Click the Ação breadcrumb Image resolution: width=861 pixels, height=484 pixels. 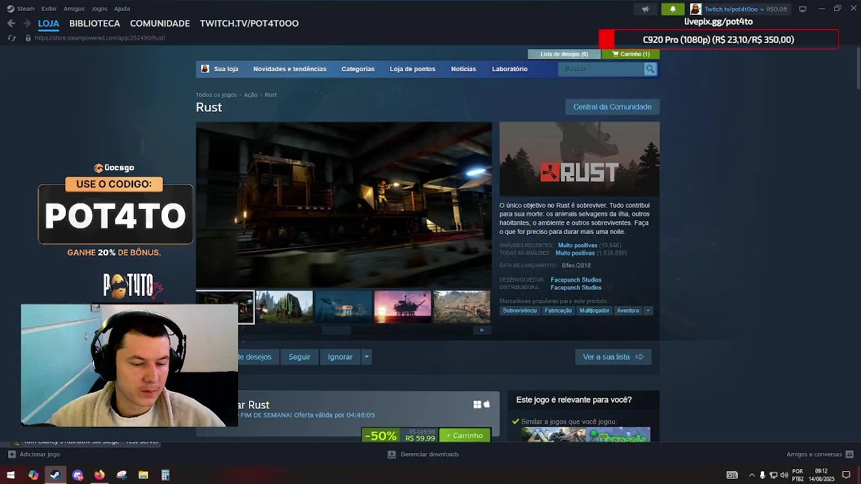tap(250, 95)
